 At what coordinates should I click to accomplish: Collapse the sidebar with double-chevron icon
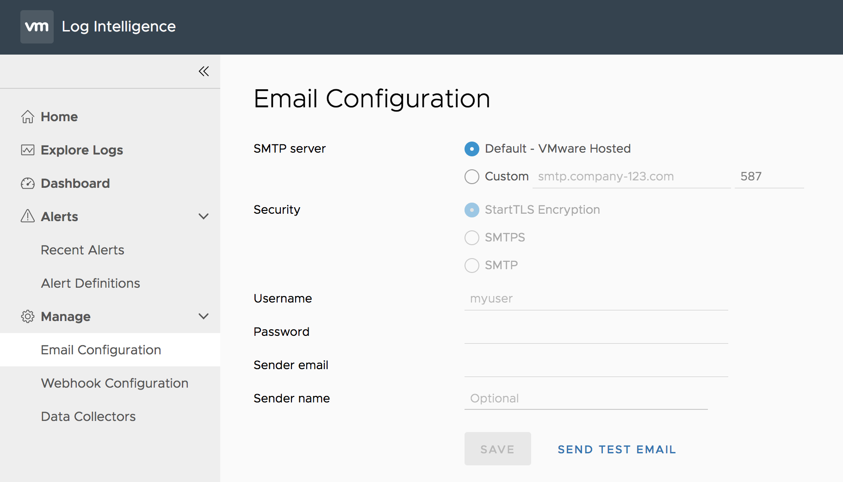pyautogui.click(x=204, y=71)
